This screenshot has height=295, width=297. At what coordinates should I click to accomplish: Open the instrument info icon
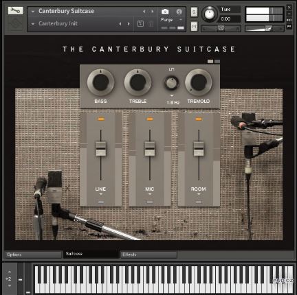click(x=179, y=12)
